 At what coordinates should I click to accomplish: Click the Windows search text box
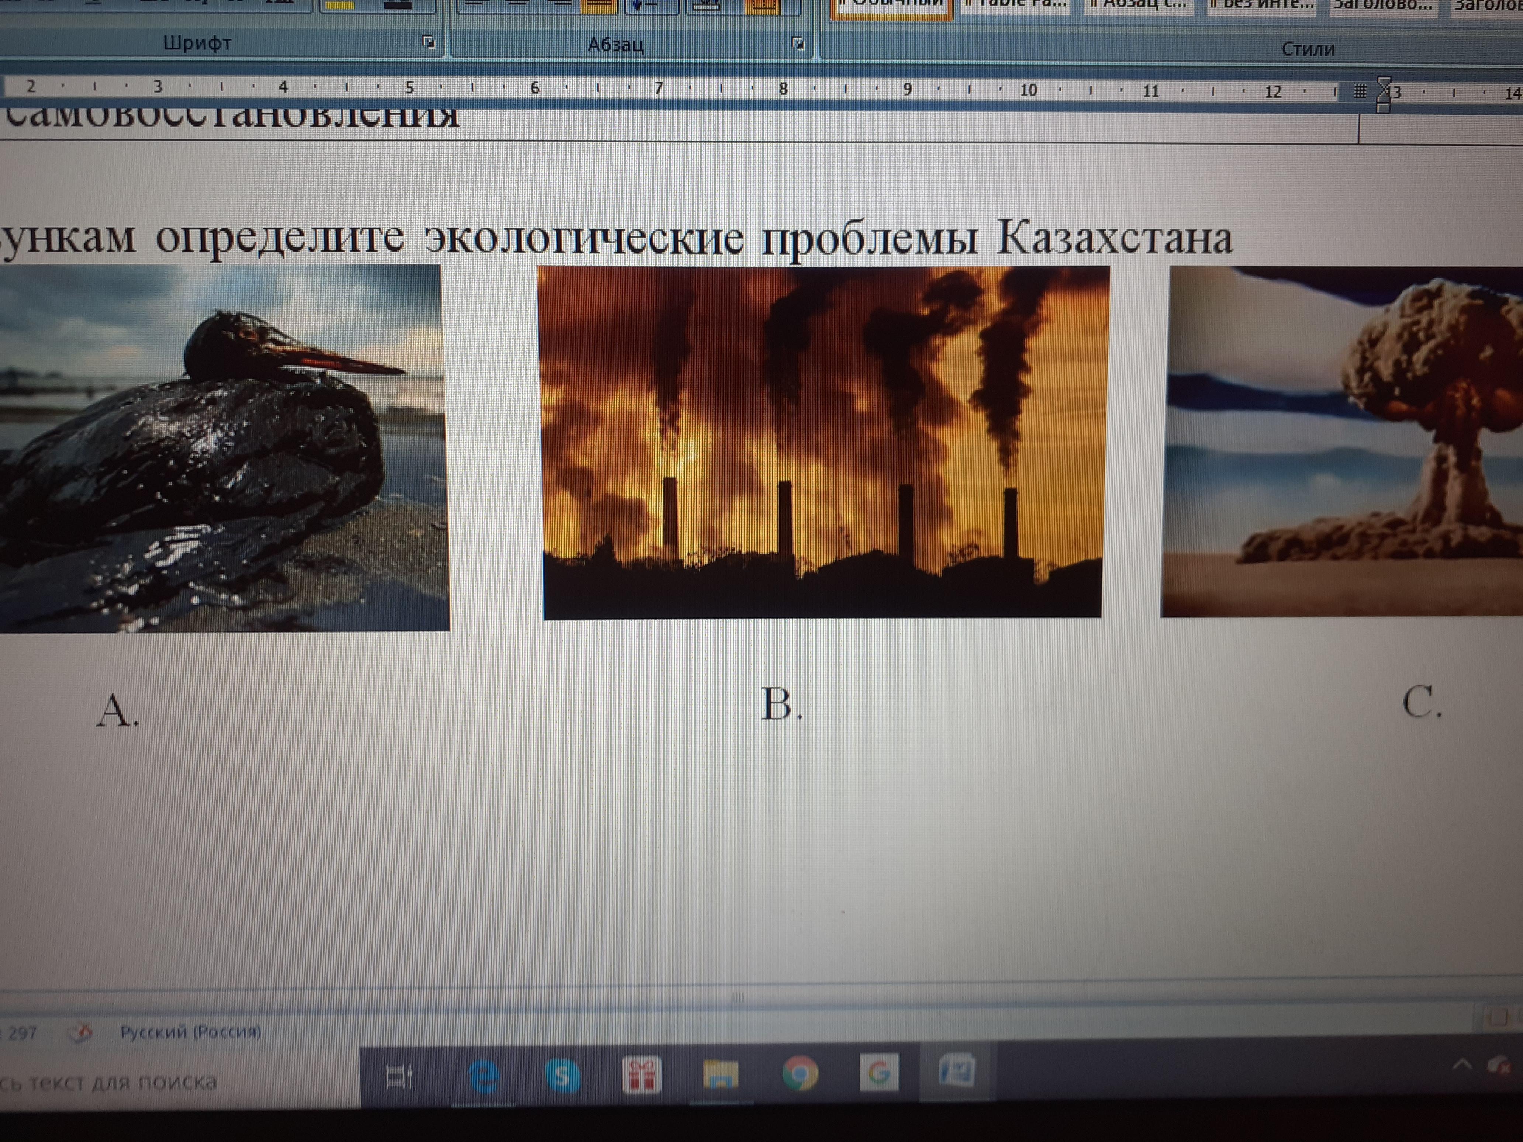point(110,1083)
